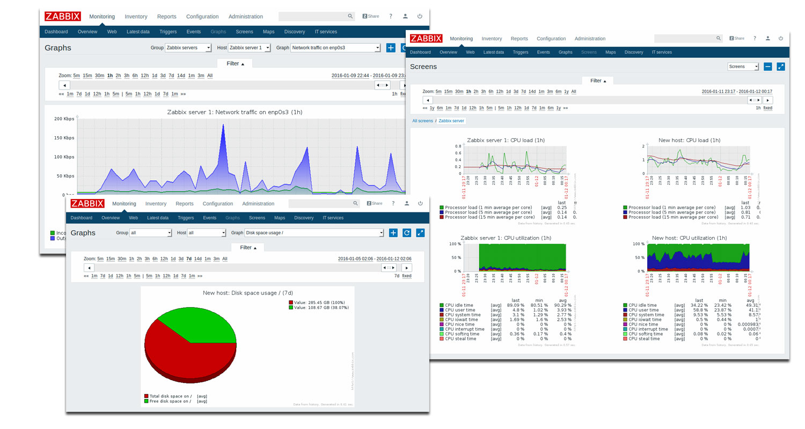The width and height of the screenshot is (805, 429).
Task: Click the minus icon next to the Screens dropdown
Action: tap(767, 66)
